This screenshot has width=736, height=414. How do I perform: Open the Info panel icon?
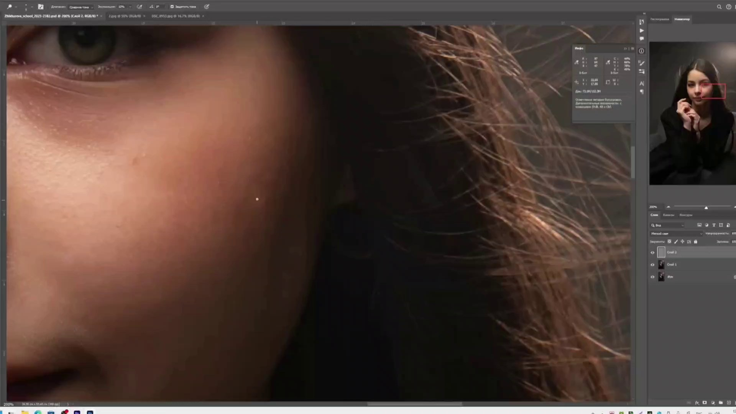click(x=641, y=51)
